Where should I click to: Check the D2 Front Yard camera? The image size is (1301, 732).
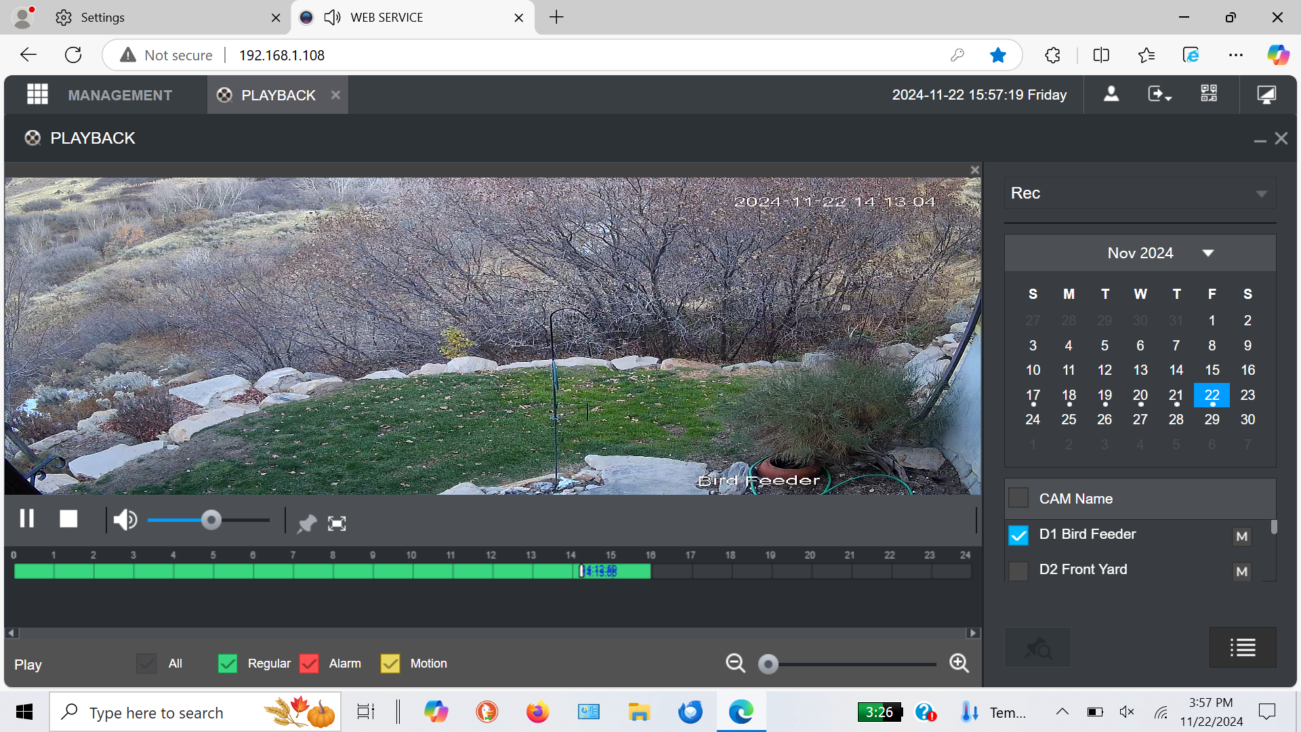[1018, 571]
